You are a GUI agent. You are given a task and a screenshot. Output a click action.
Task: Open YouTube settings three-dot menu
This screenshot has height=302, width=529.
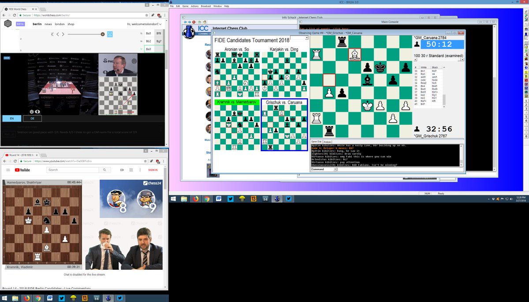coord(139,170)
